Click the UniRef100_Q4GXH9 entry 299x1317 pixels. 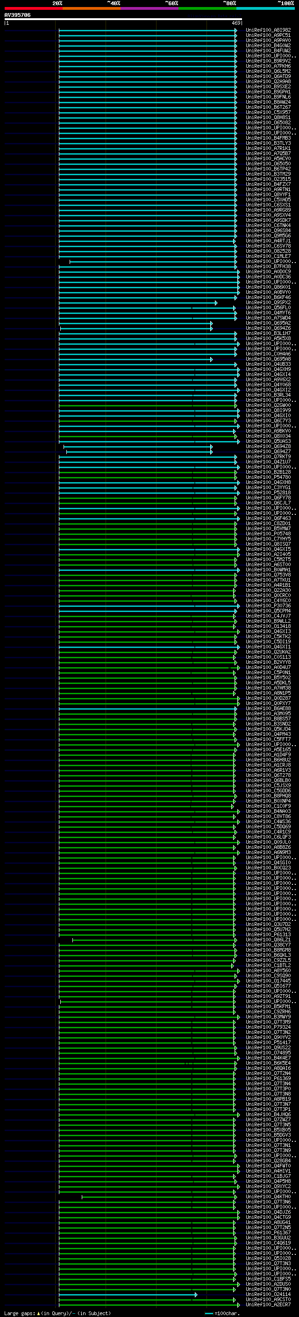(268, 369)
